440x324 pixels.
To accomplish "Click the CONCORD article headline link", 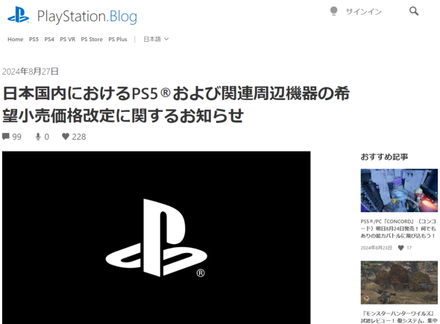I will [x=398, y=228].
